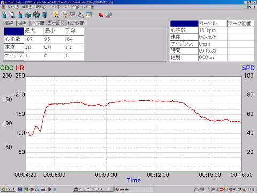Switch to the 情報 tab
The image size is (257, 193).
(x=9, y=23)
